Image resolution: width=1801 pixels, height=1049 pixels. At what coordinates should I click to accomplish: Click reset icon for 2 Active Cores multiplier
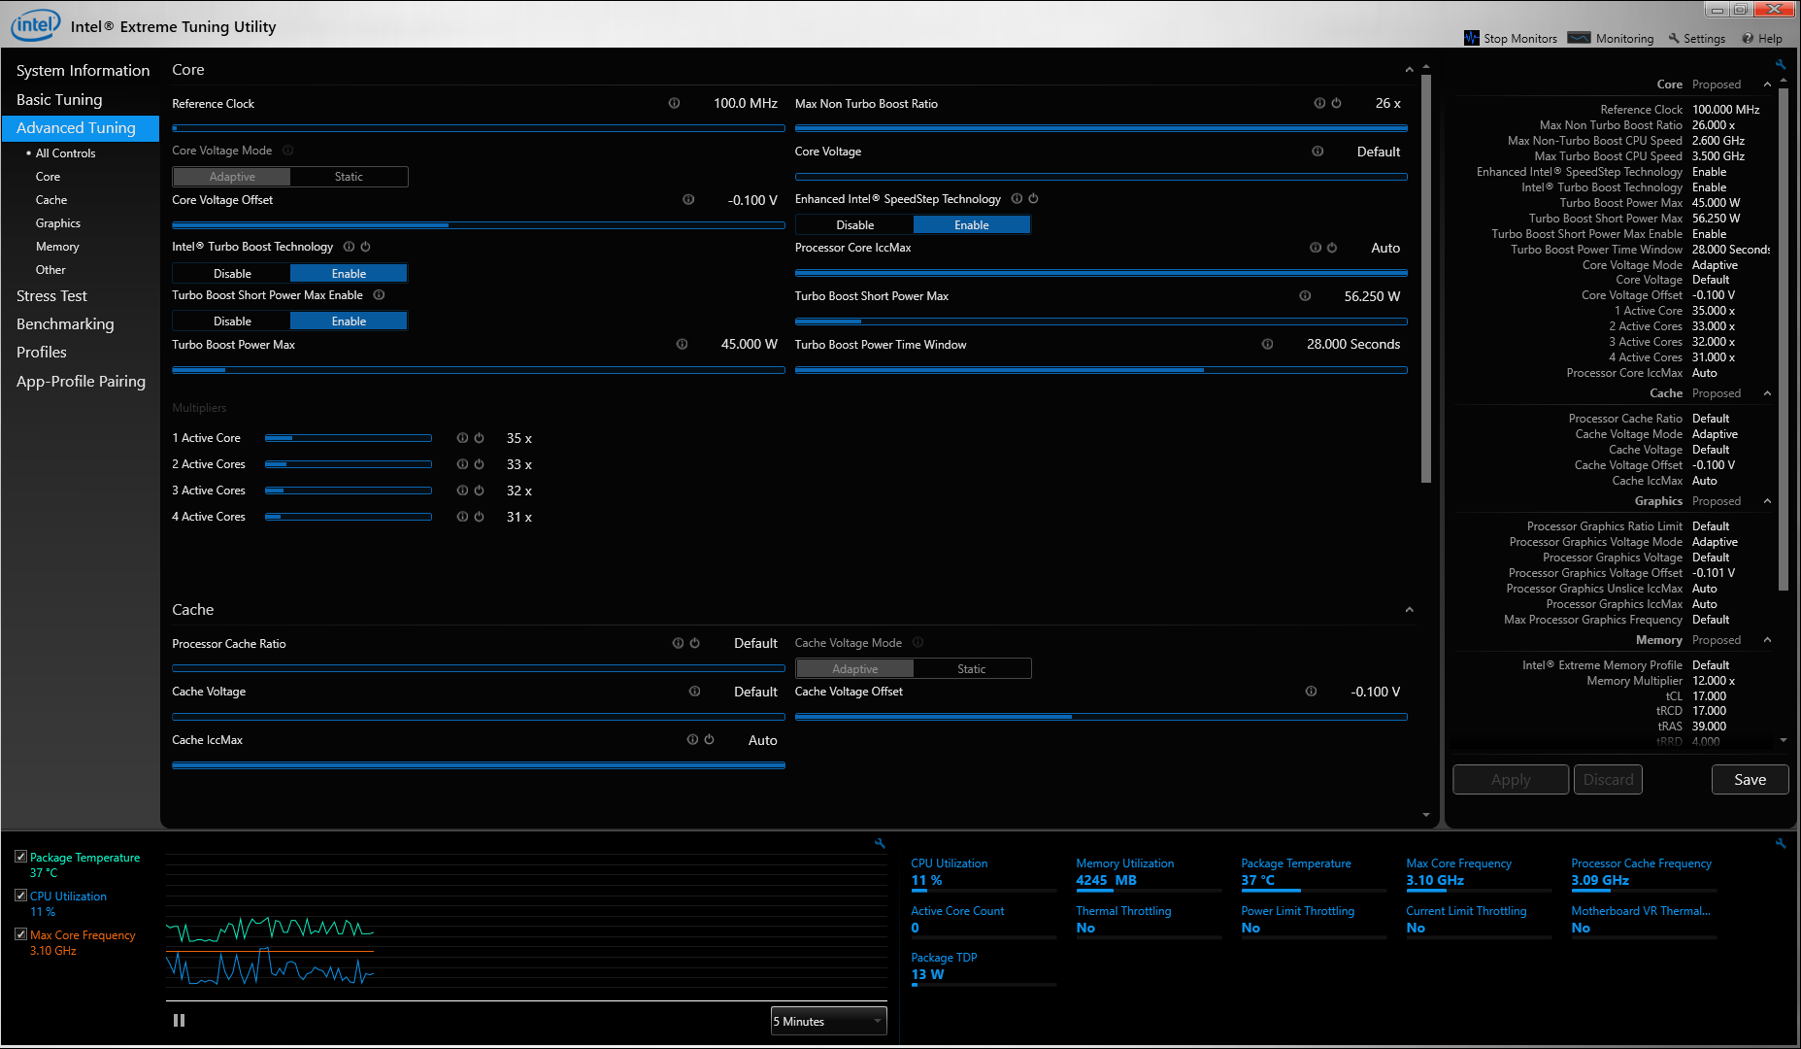pos(479,464)
